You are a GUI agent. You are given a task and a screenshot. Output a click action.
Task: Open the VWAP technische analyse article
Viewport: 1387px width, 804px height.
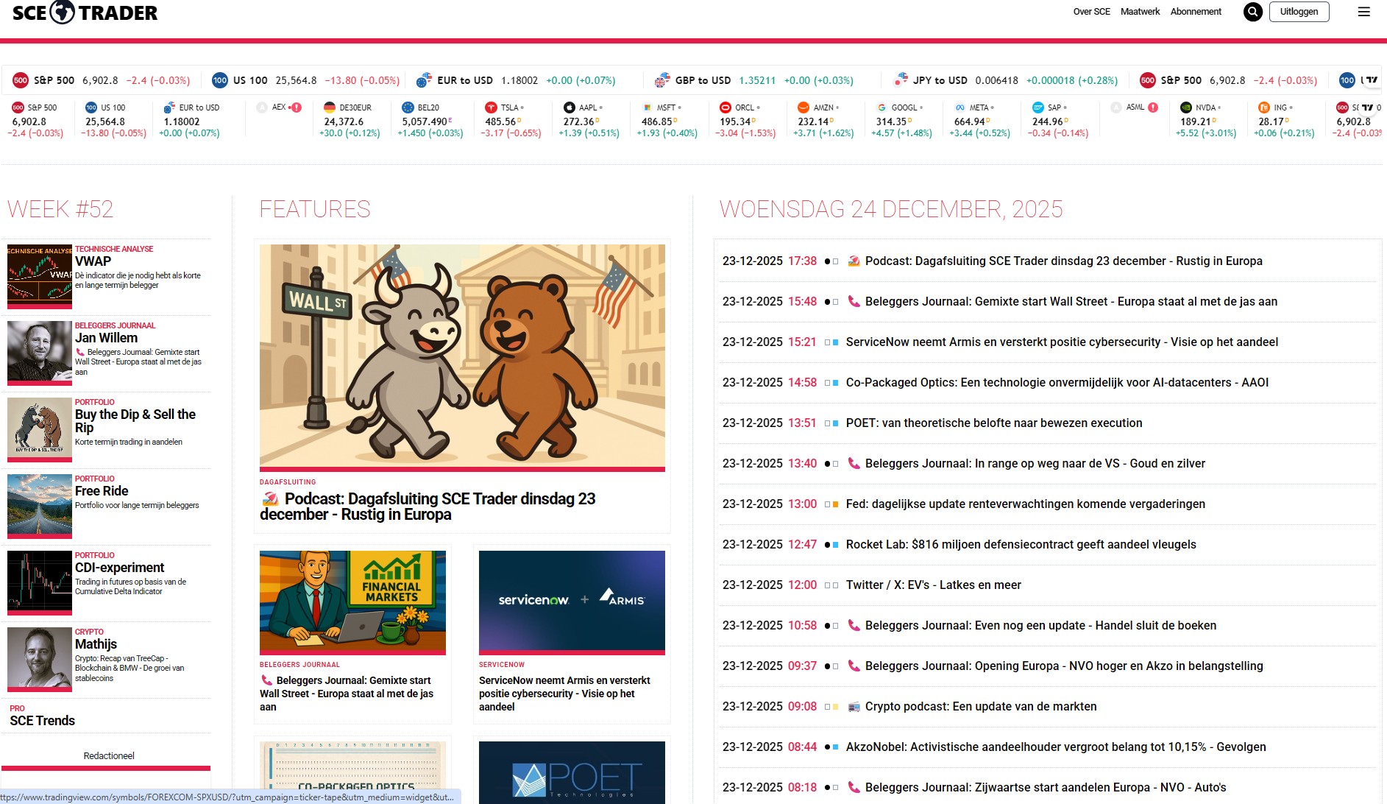(x=93, y=261)
